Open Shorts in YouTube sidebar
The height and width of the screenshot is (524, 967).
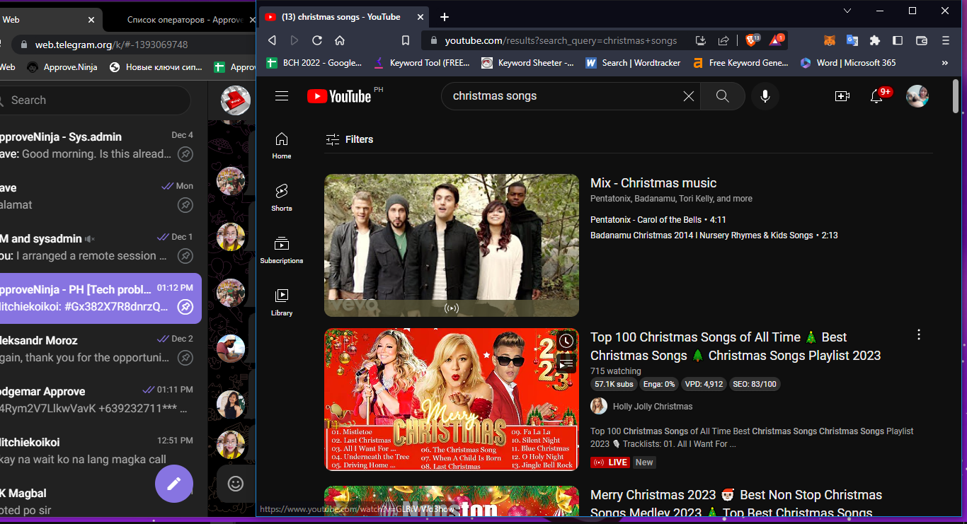point(282,198)
